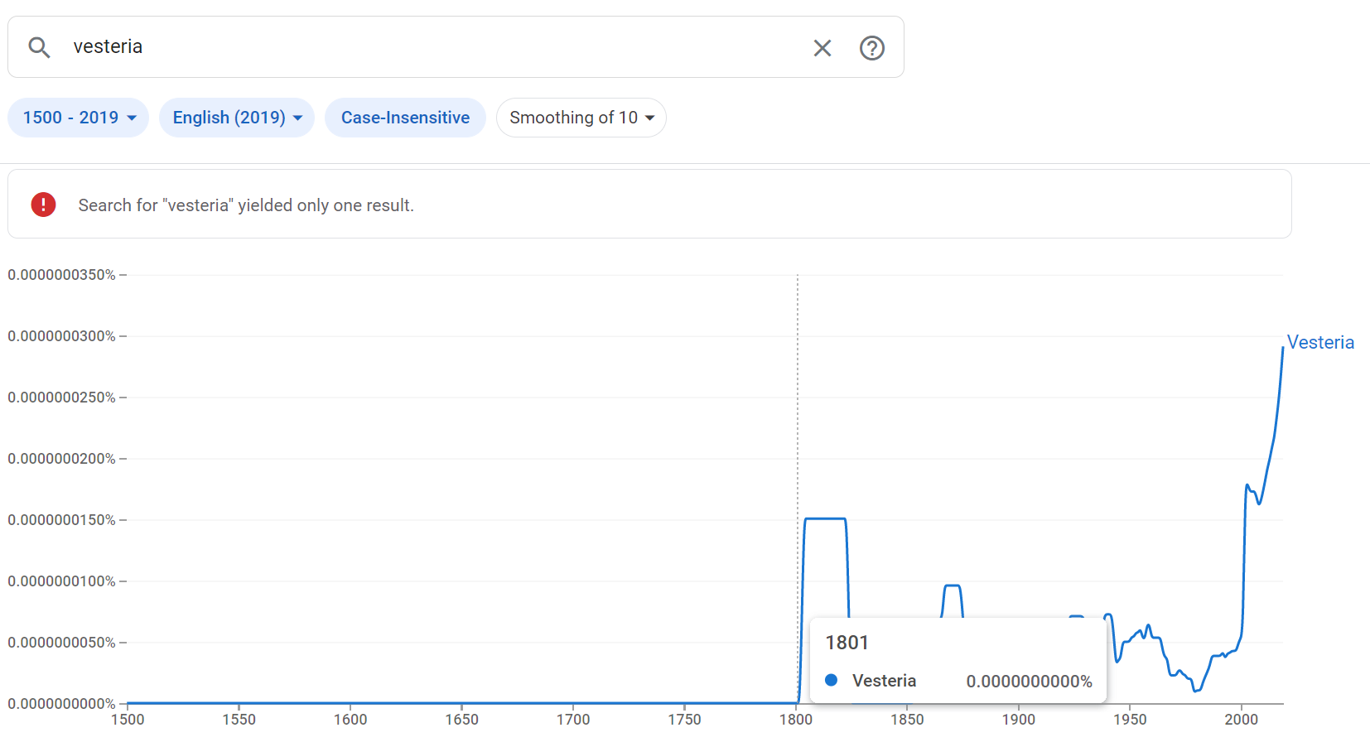Click the 1801 tooltip year heading
1370x747 pixels.
[x=847, y=643]
